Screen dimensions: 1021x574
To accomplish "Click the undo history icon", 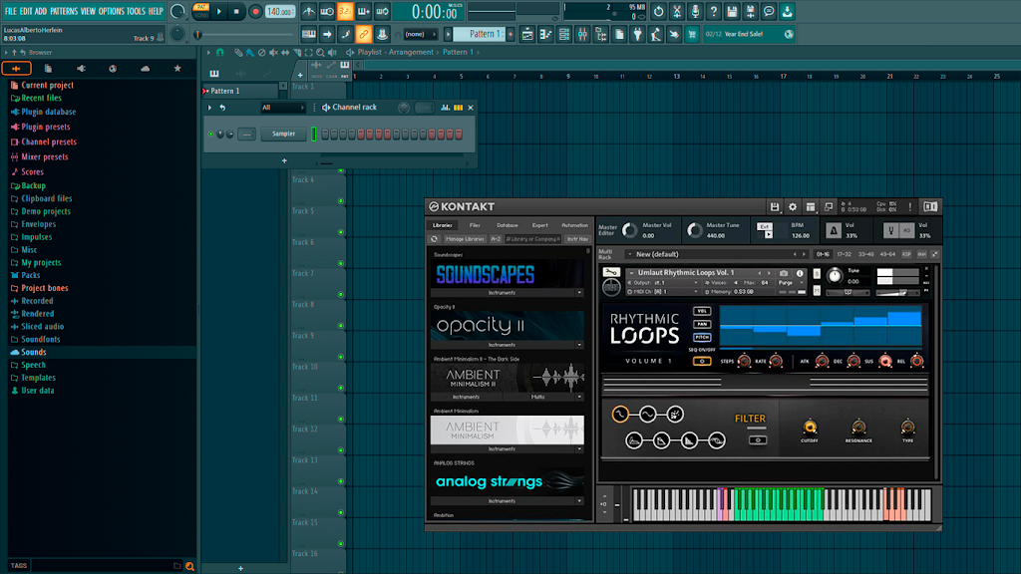I will (x=658, y=11).
